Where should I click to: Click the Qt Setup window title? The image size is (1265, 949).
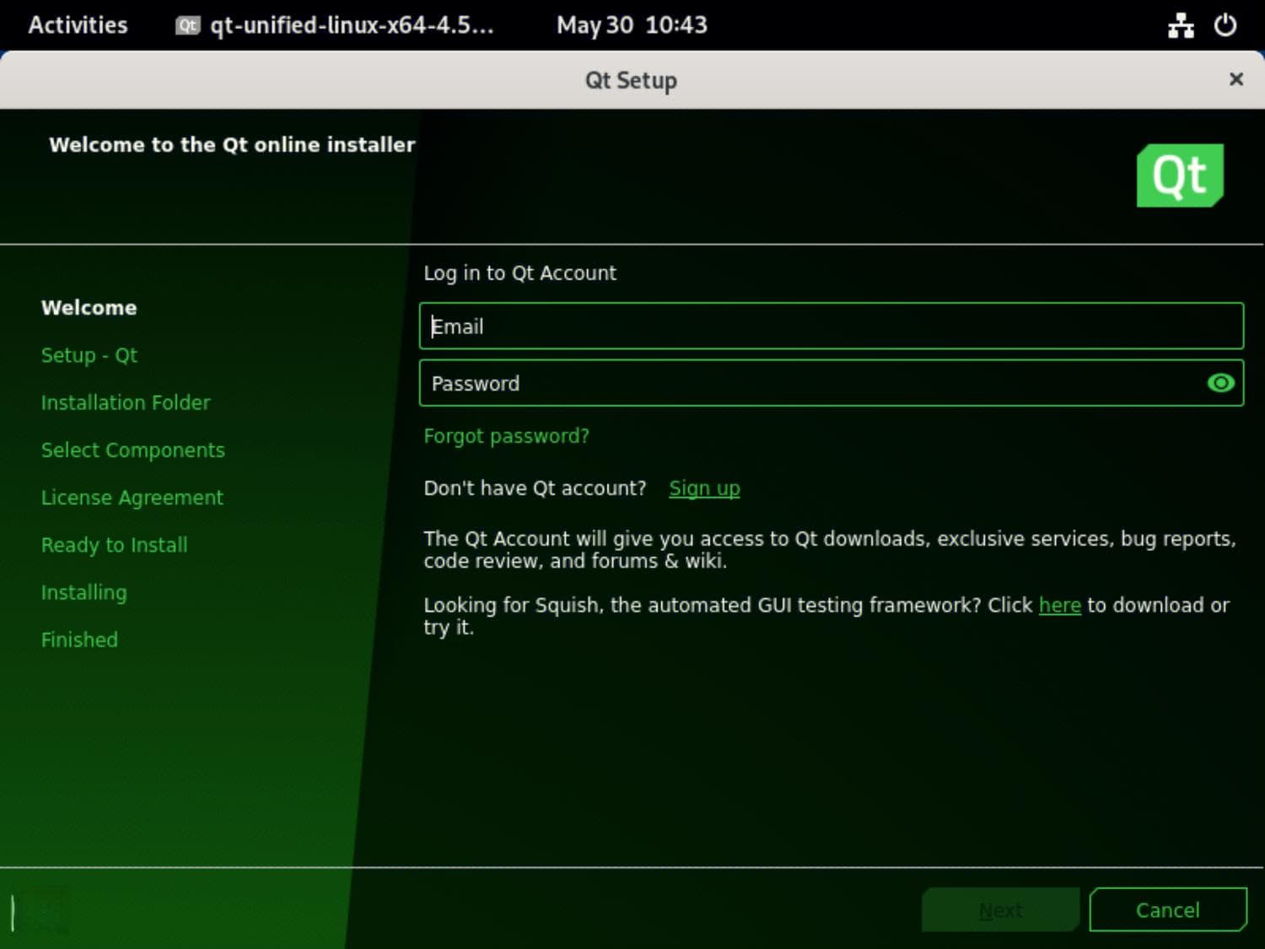[631, 80]
